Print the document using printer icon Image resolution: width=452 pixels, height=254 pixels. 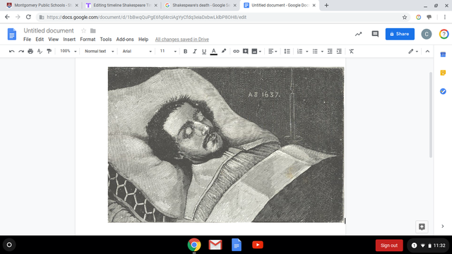30,52
